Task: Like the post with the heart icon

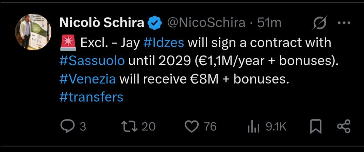Action: point(193,127)
